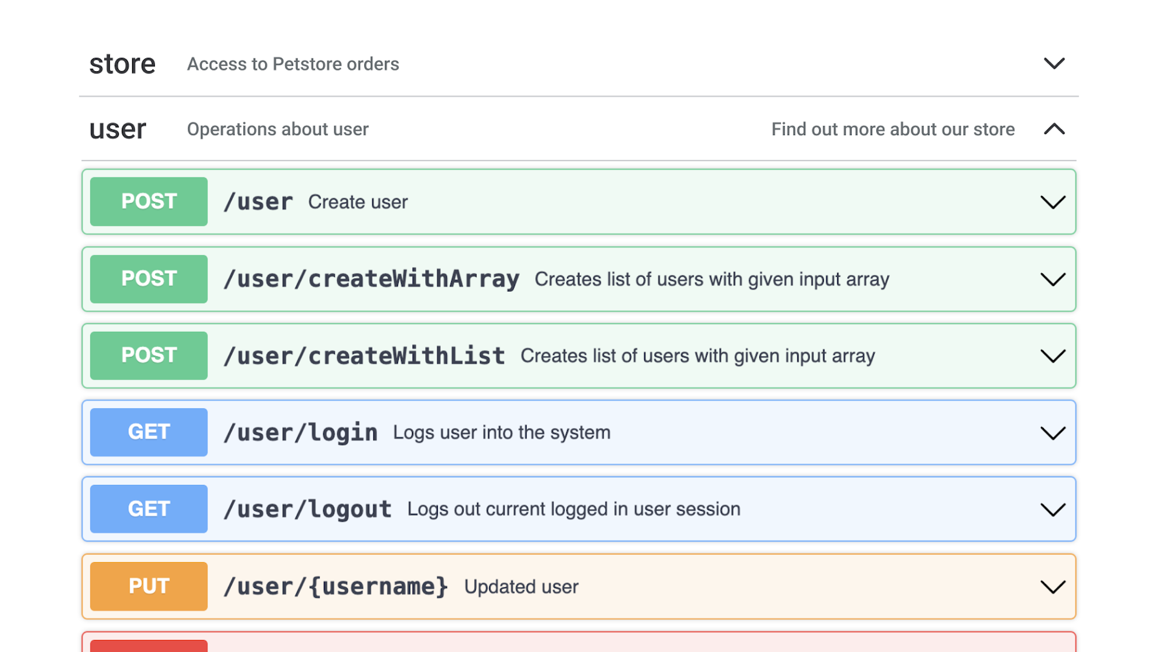Expand the store section
This screenshot has height=652, width=1158.
[1054, 63]
